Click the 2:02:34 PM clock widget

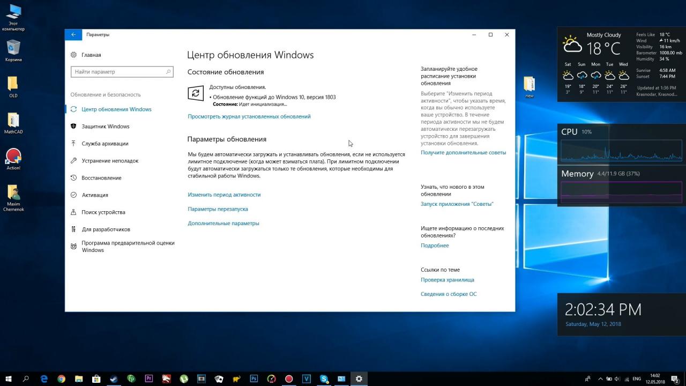tap(603, 309)
